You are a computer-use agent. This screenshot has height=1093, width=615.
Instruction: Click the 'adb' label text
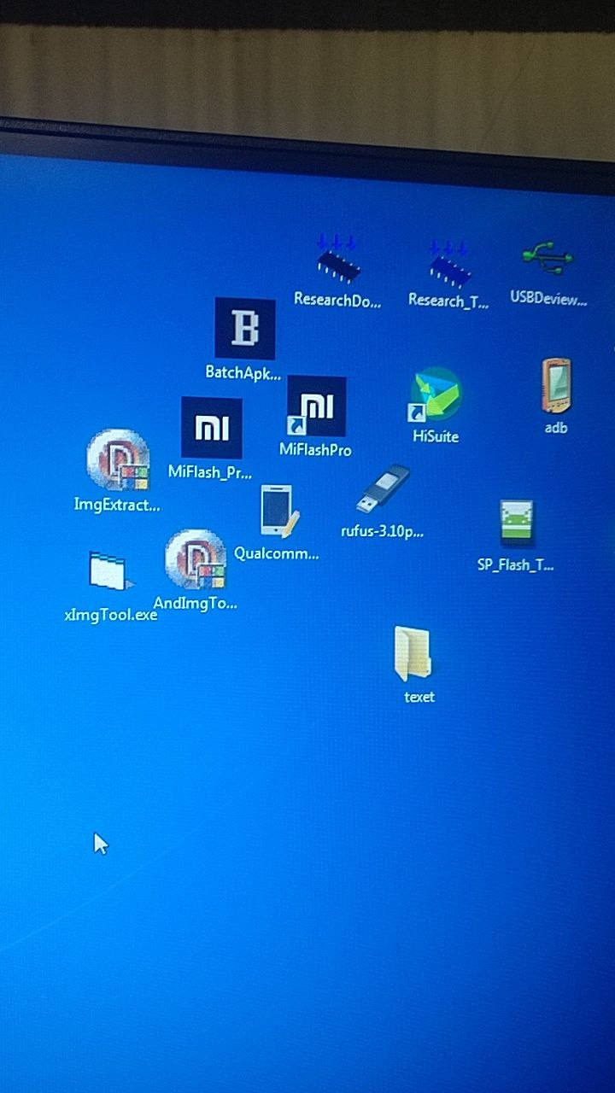point(556,428)
